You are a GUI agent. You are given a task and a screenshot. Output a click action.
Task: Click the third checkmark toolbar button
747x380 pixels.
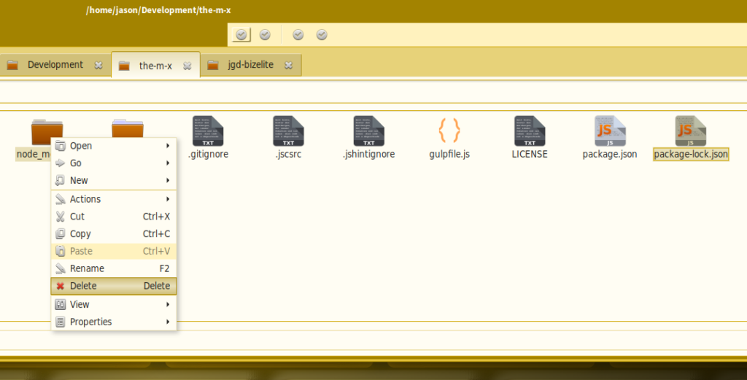point(298,35)
